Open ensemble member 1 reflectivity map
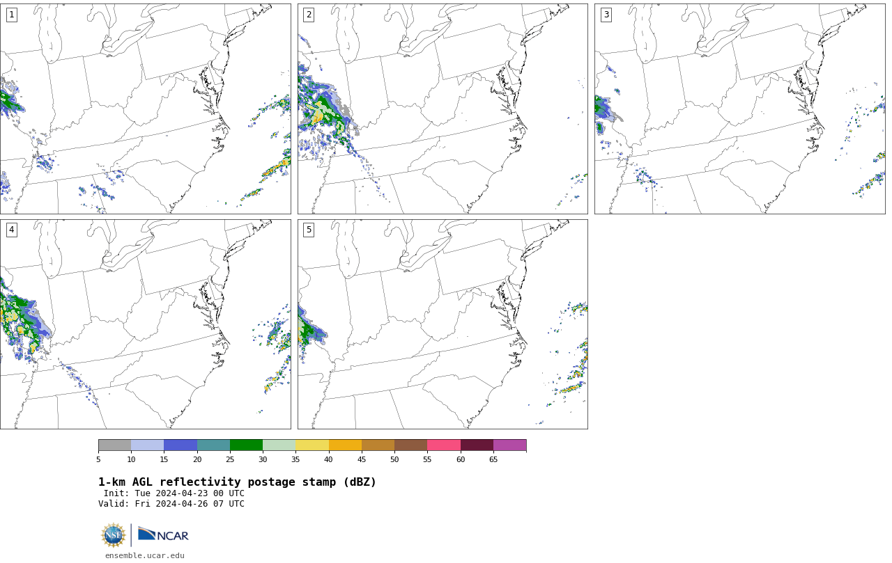This screenshot has height=563, width=892. coord(145,109)
